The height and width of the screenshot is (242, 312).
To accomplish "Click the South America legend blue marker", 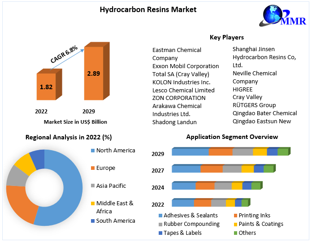I will (x=93, y=220).
